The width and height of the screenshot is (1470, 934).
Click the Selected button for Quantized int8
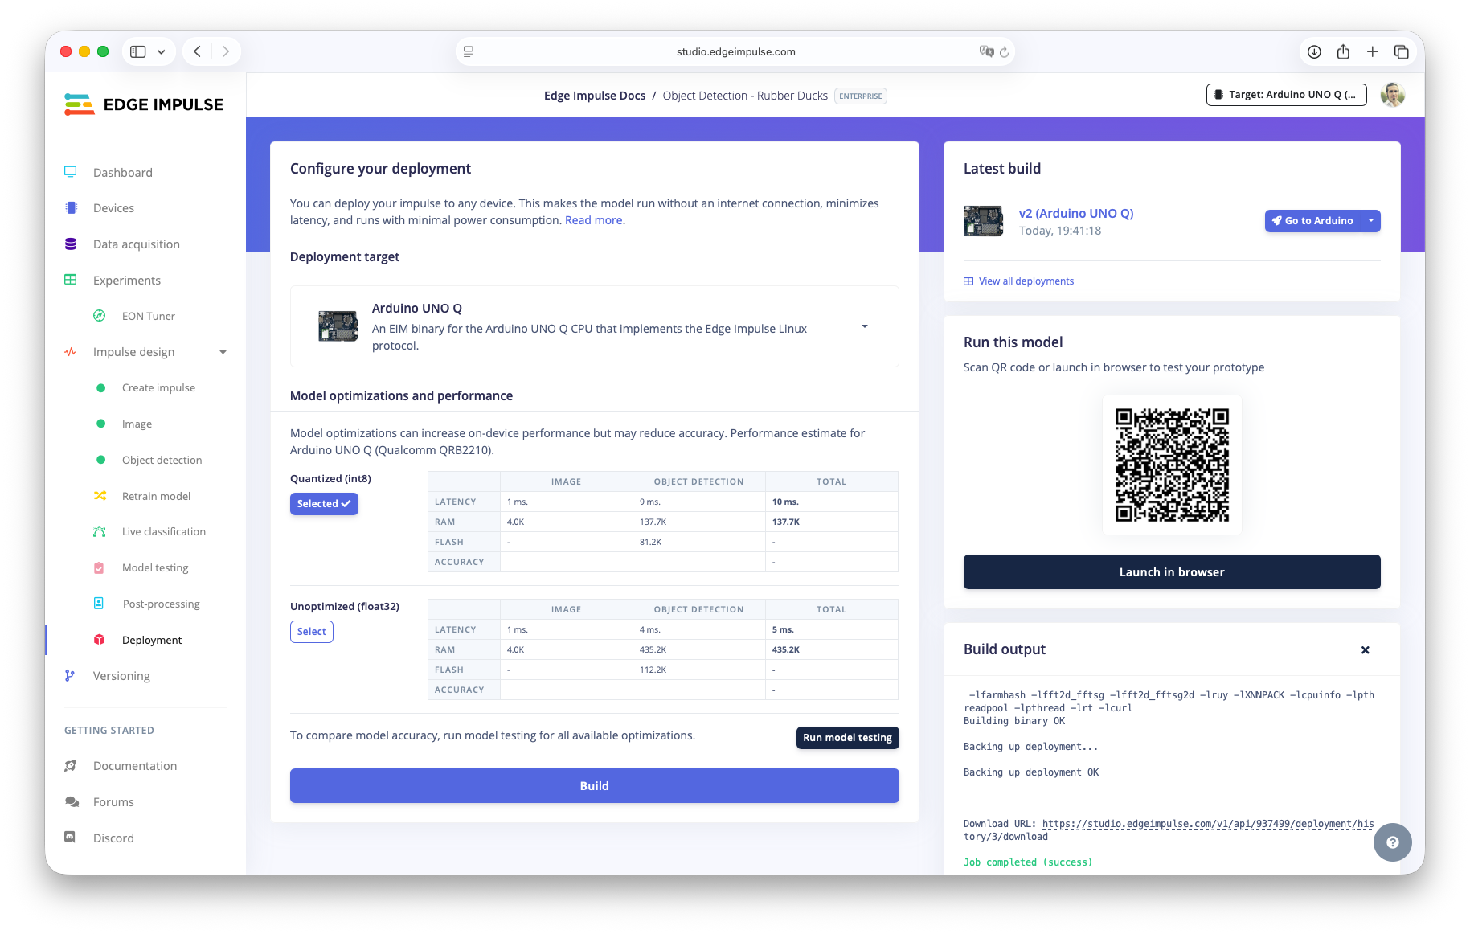coord(324,504)
